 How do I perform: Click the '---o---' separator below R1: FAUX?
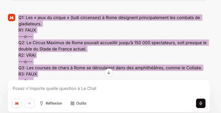click(x=25, y=36)
